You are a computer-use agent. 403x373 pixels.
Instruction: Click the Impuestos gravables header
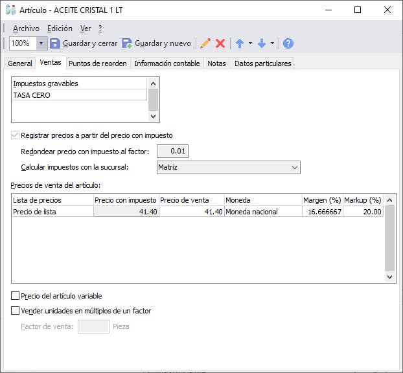(x=80, y=84)
